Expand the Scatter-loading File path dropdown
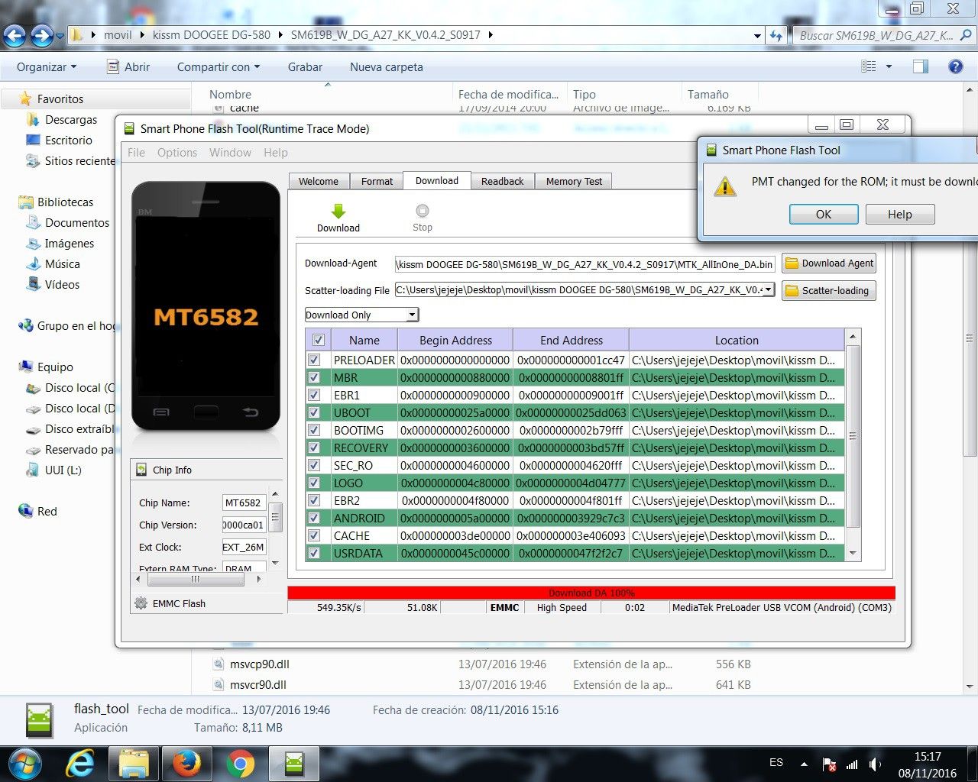Viewport: 978px width, 782px height. pos(769,290)
